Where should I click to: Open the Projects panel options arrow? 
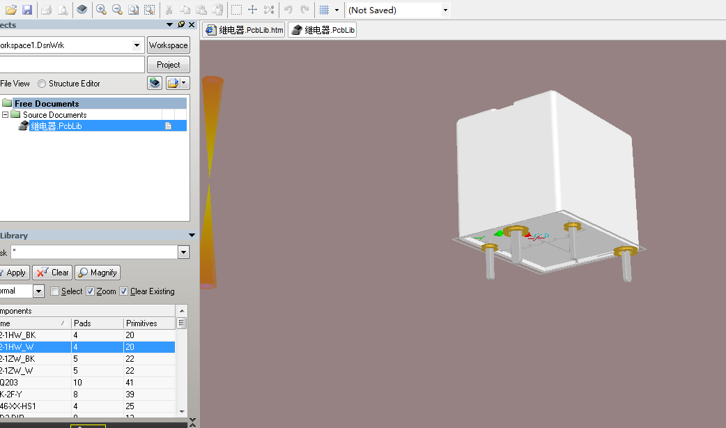169,24
